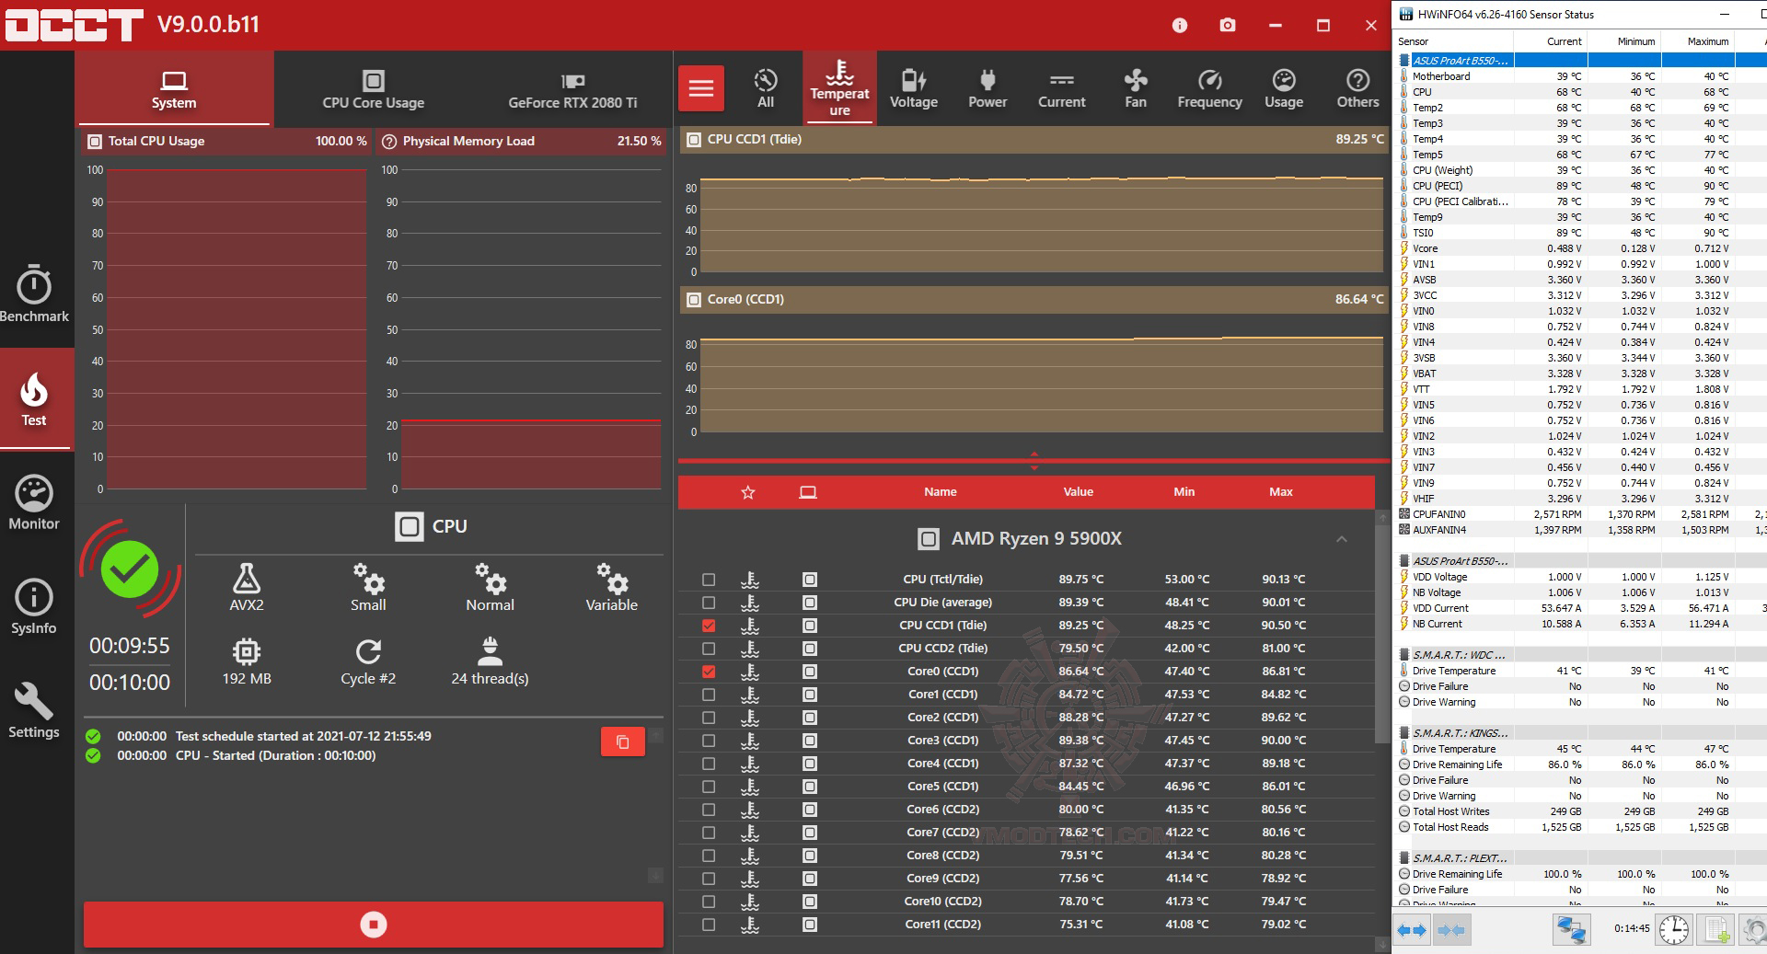Switch to the CPU Core Usage tab

(x=373, y=89)
